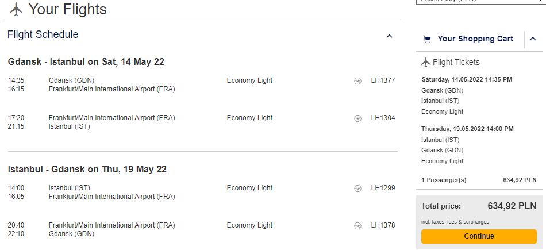Click the Gdansk - Istanbul on Sat heading
The height and width of the screenshot is (250, 546).
pos(86,61)
